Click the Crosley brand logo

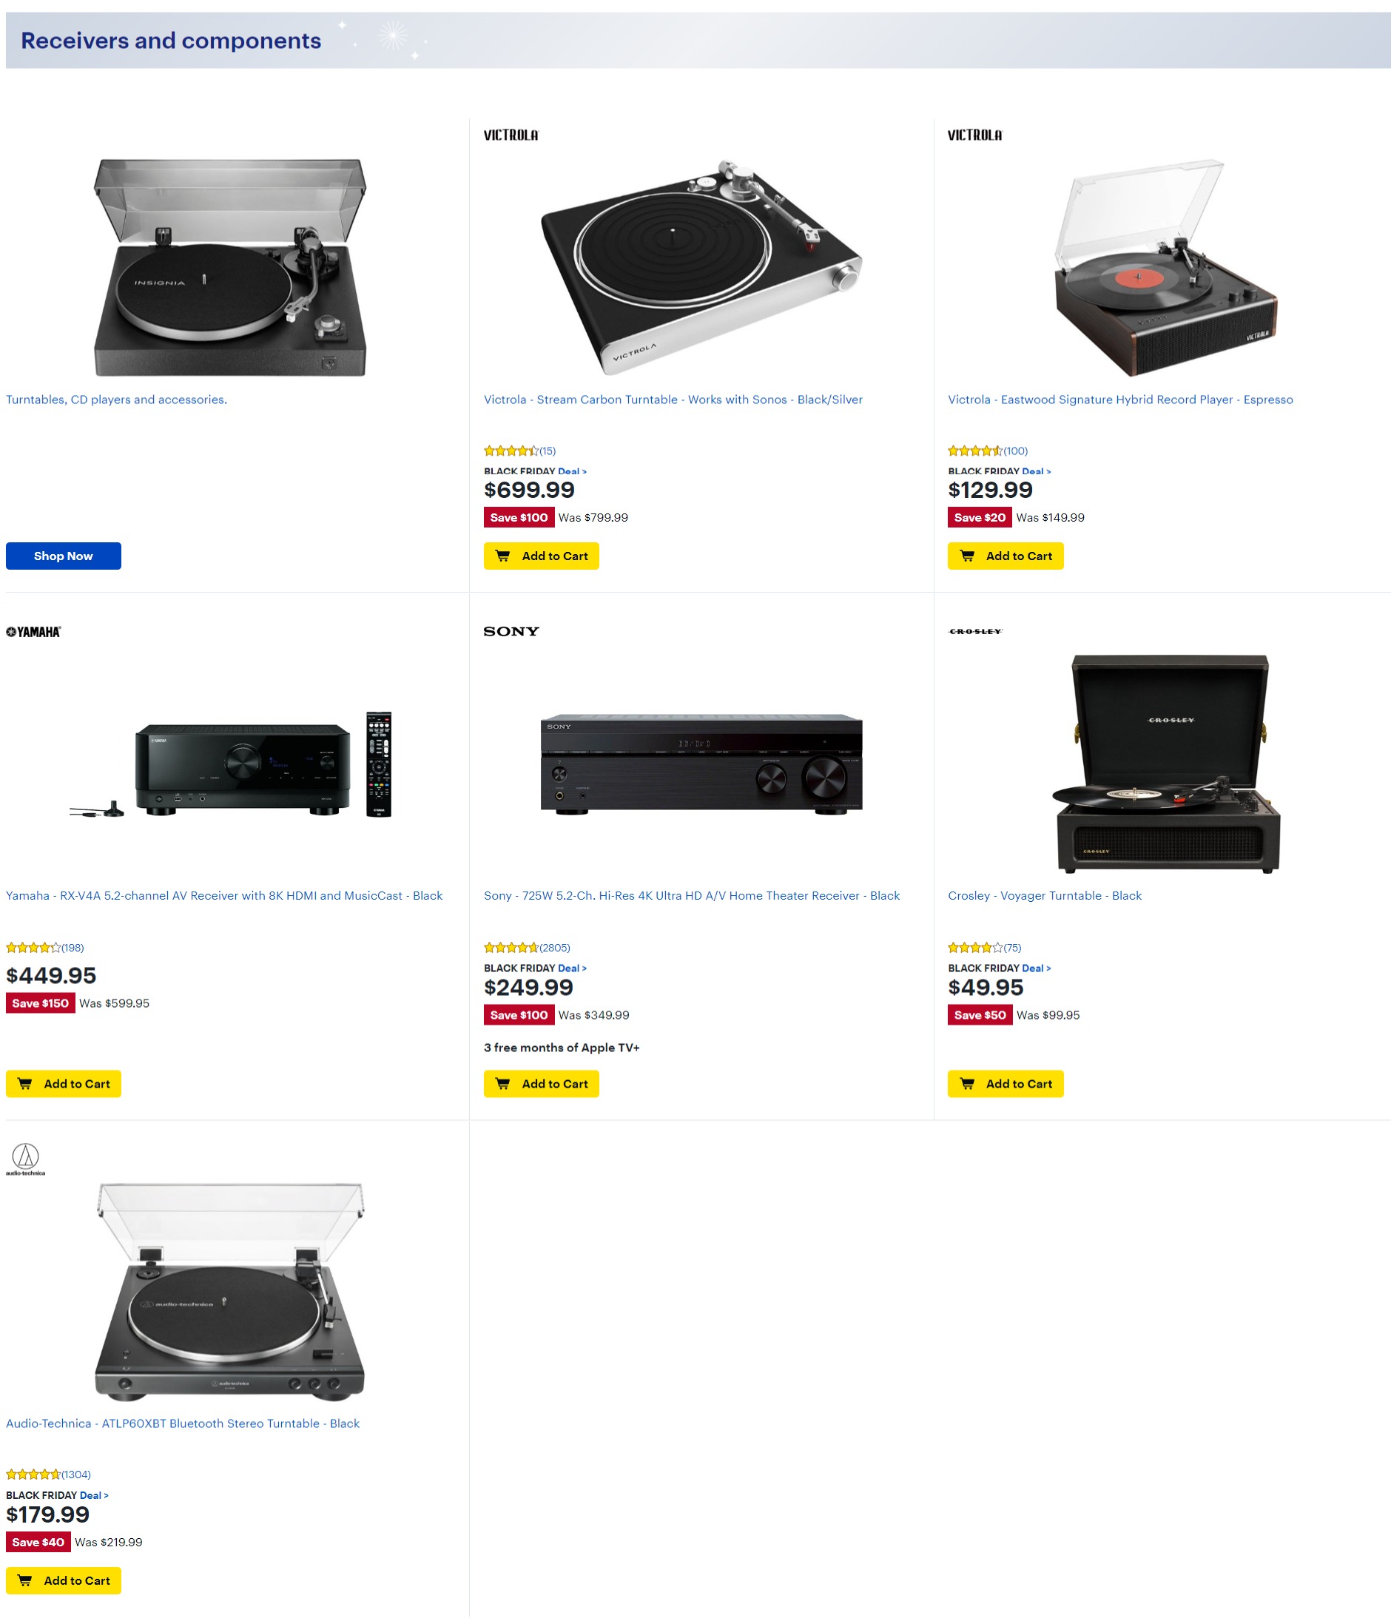point(974,631)
